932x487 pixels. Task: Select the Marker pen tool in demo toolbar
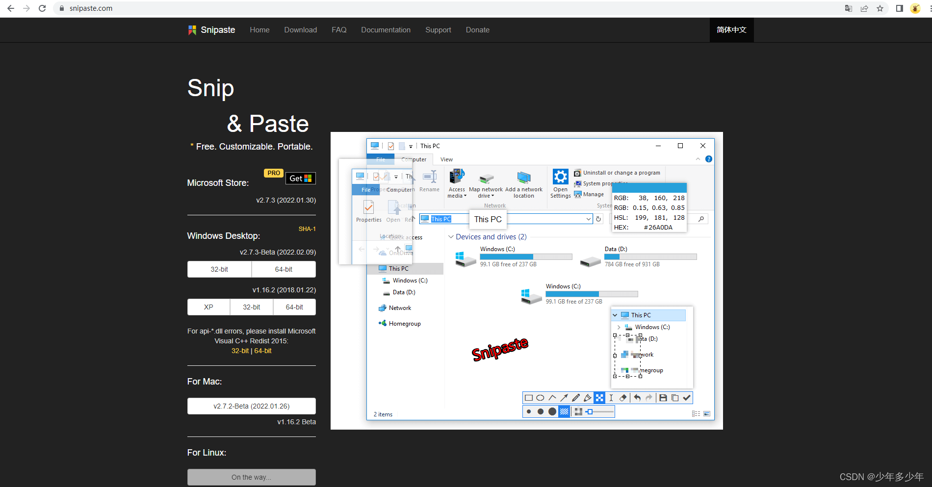tap(588, 398)
